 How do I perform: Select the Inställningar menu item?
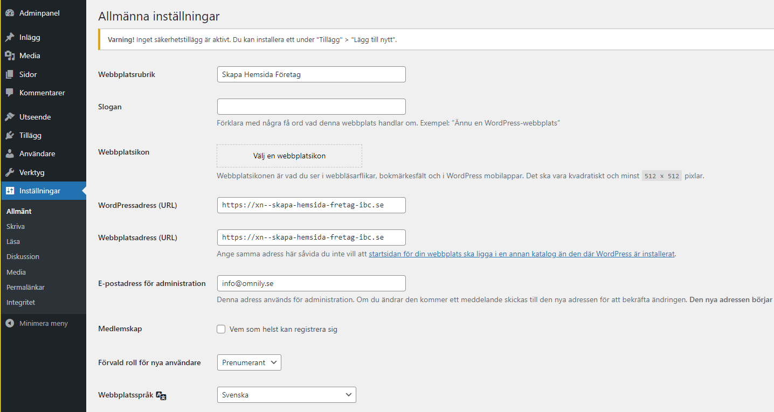44,191
